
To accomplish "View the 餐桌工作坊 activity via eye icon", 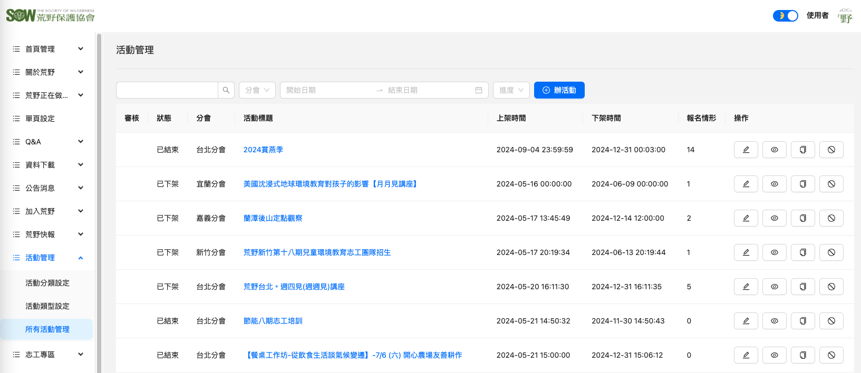I will [x=774, y=355].
